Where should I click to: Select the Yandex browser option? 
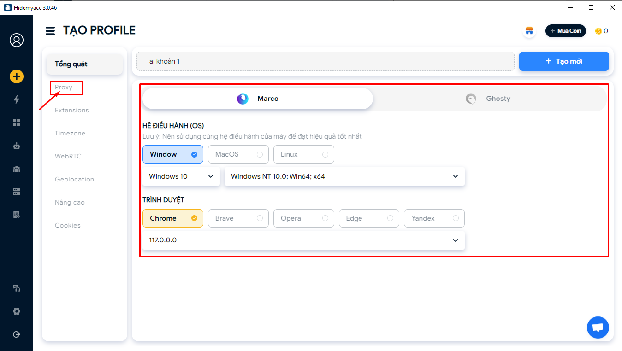click(x=434, y=218)
